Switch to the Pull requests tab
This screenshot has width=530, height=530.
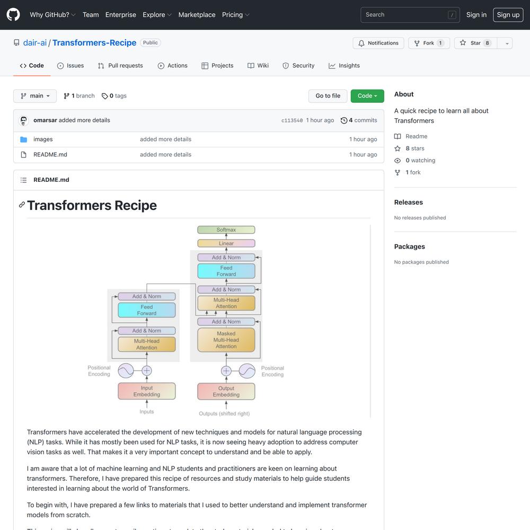[x=120, y=66]
